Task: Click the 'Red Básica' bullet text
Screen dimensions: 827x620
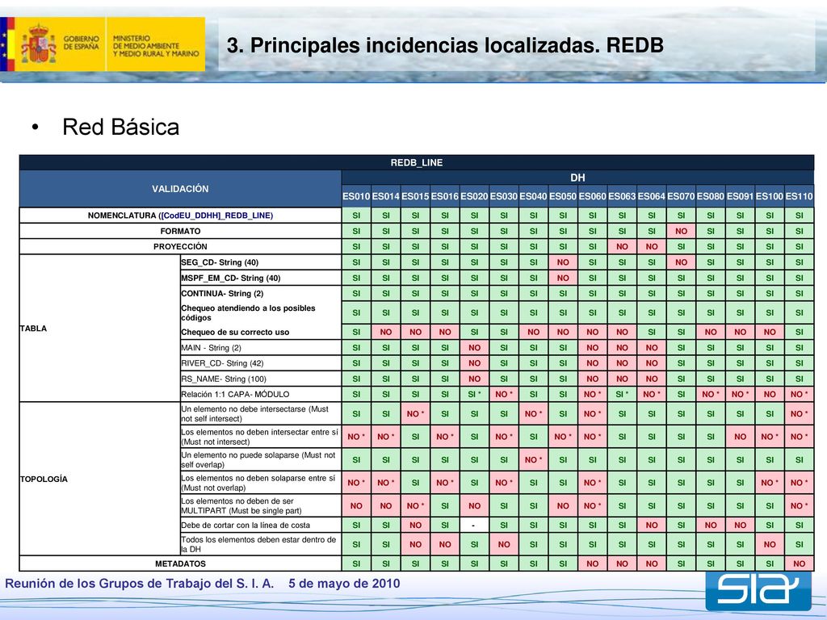Action: (x=121, y=127)
